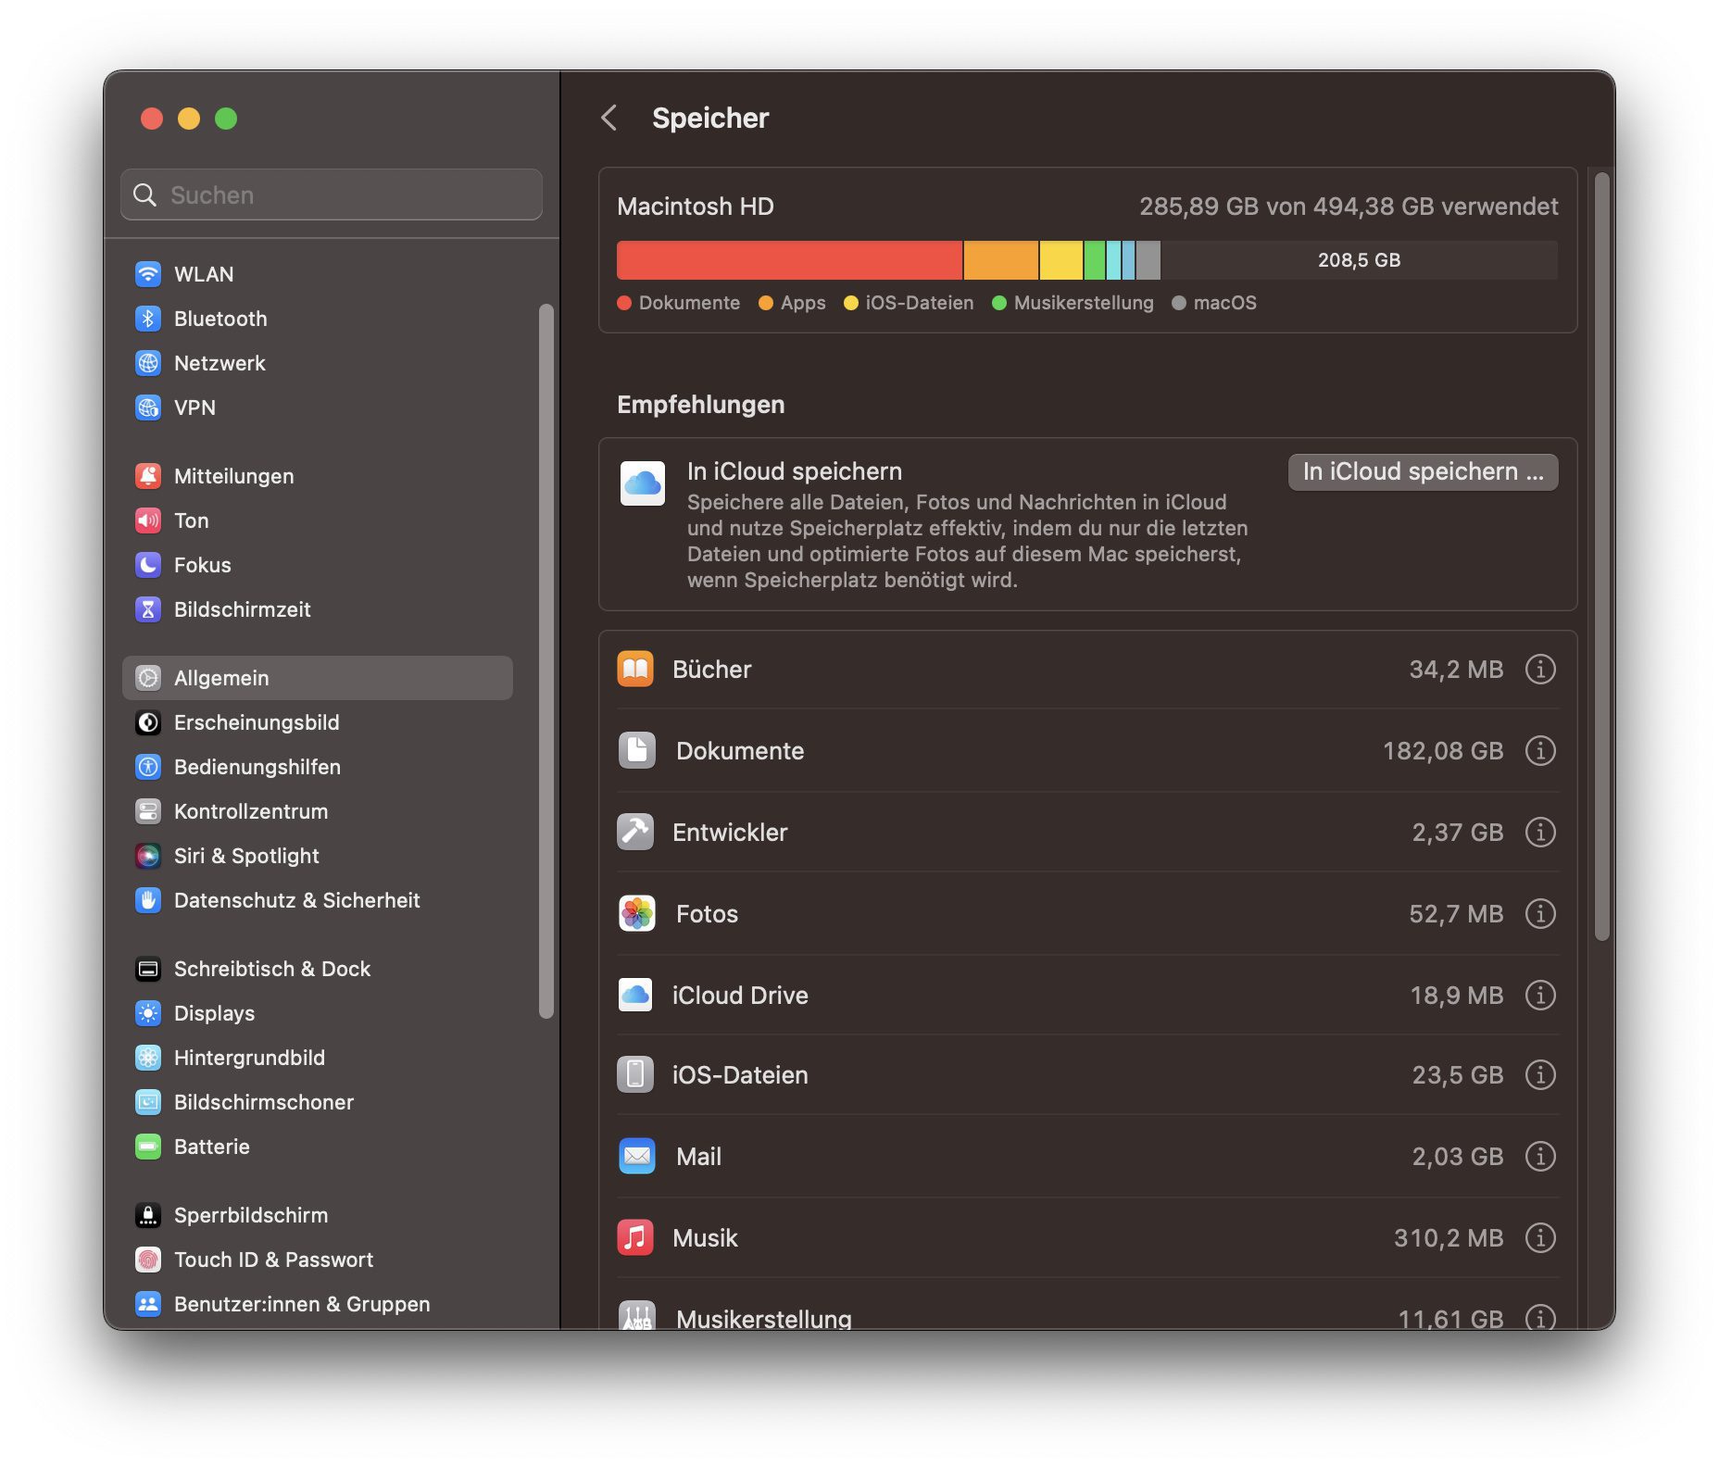Open the Mail storage info icon

[1539, 1156]
